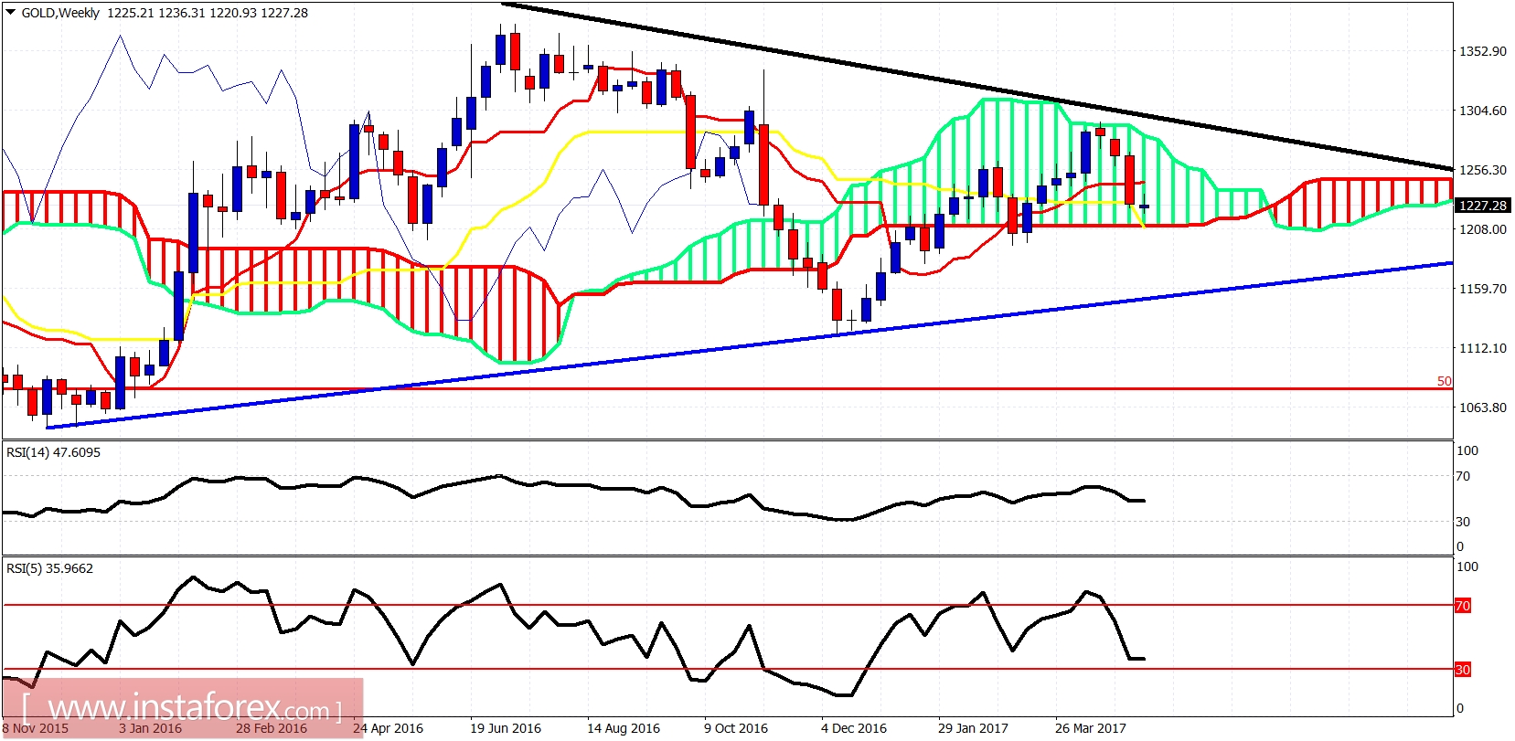Click the 1112.10 price axis label
Image resolution: width=1515 pixels, height=741 pixels.
tap(1482, 348)
